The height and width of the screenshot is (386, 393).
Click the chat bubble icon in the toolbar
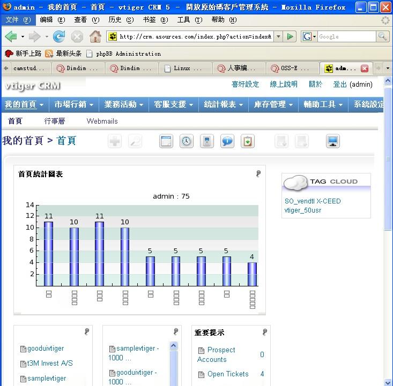point(227,141)
